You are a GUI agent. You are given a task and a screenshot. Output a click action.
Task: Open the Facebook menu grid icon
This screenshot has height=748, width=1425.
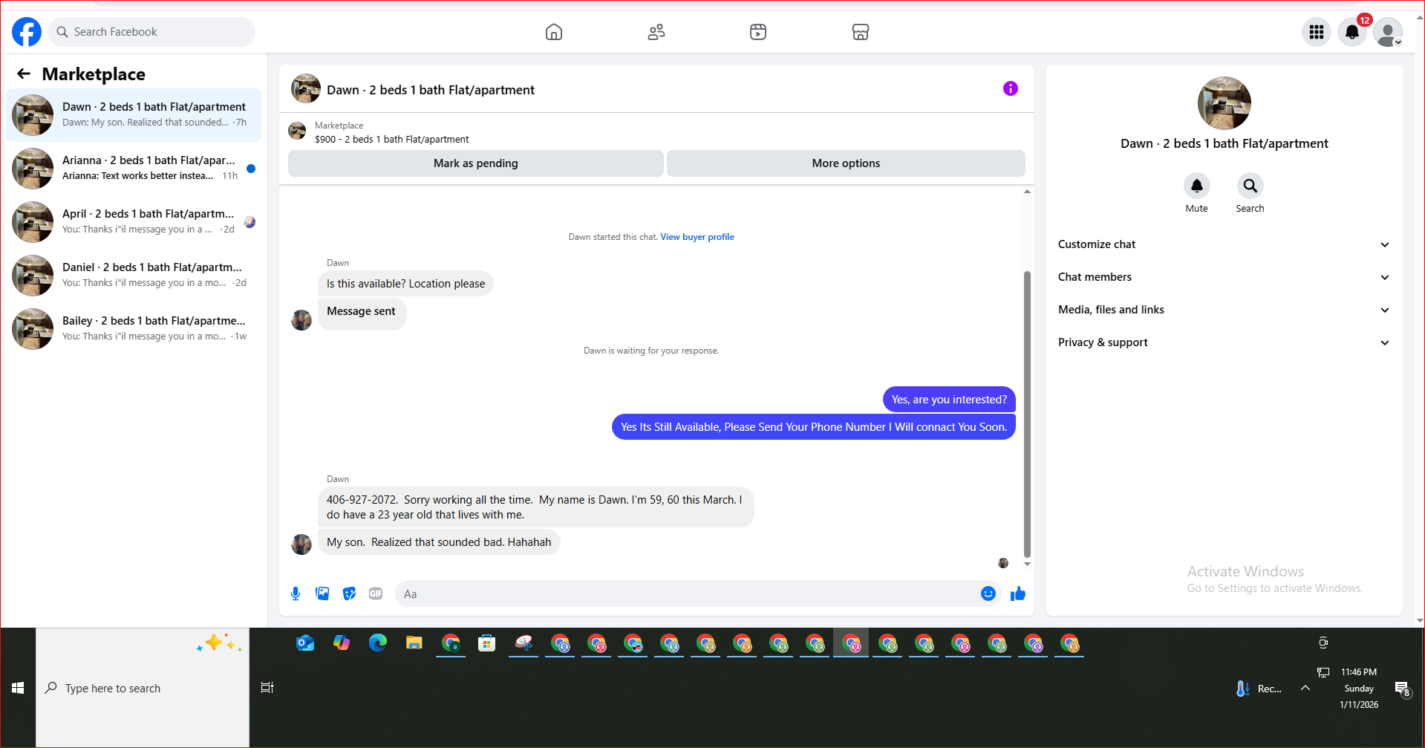pyautogui.click(x=1317, y=32)
